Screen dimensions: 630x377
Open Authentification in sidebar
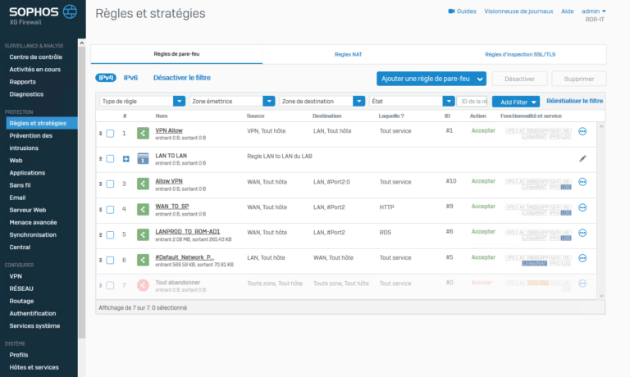tap(33, 314)
